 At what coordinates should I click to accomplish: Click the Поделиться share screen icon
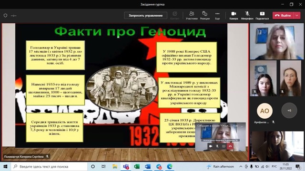click(x=262, y=16)
